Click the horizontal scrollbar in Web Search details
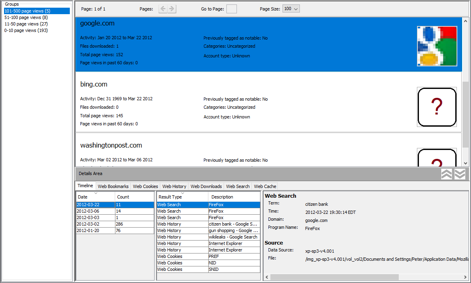The height and width of the screenshot is (283, 471). tap(334, 277)
